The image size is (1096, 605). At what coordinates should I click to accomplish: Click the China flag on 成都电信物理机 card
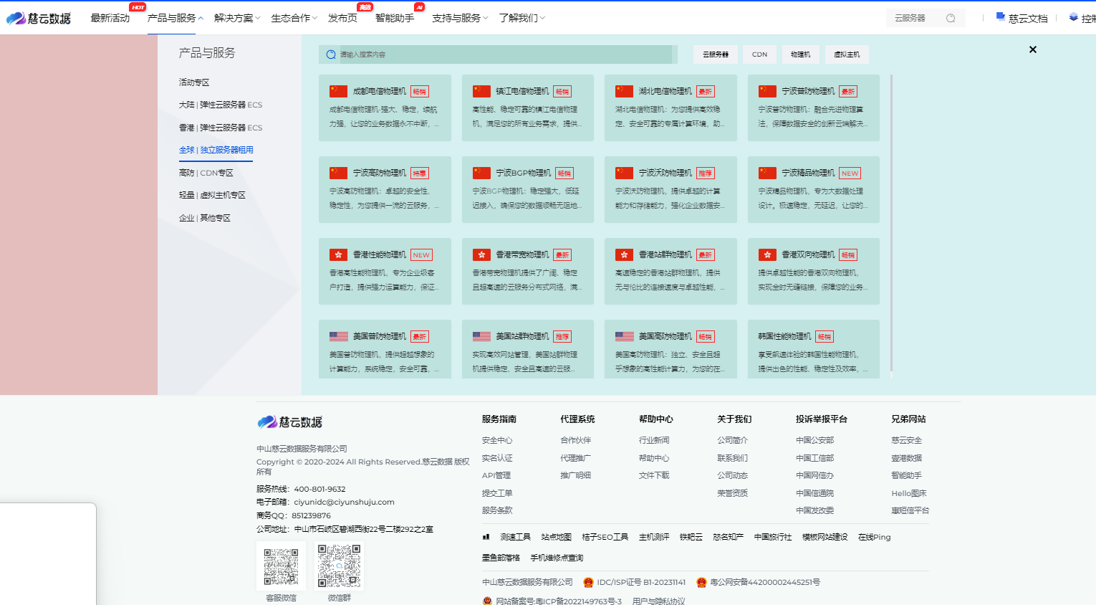pyautogui.click(x=338, y=91)
